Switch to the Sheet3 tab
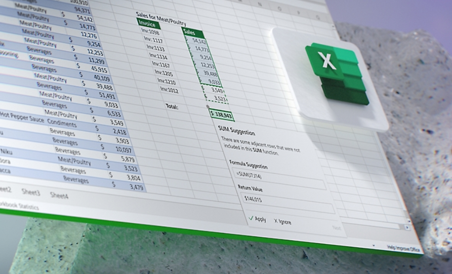The height and width of the screenshot is (274, 452). coord(31,192)
